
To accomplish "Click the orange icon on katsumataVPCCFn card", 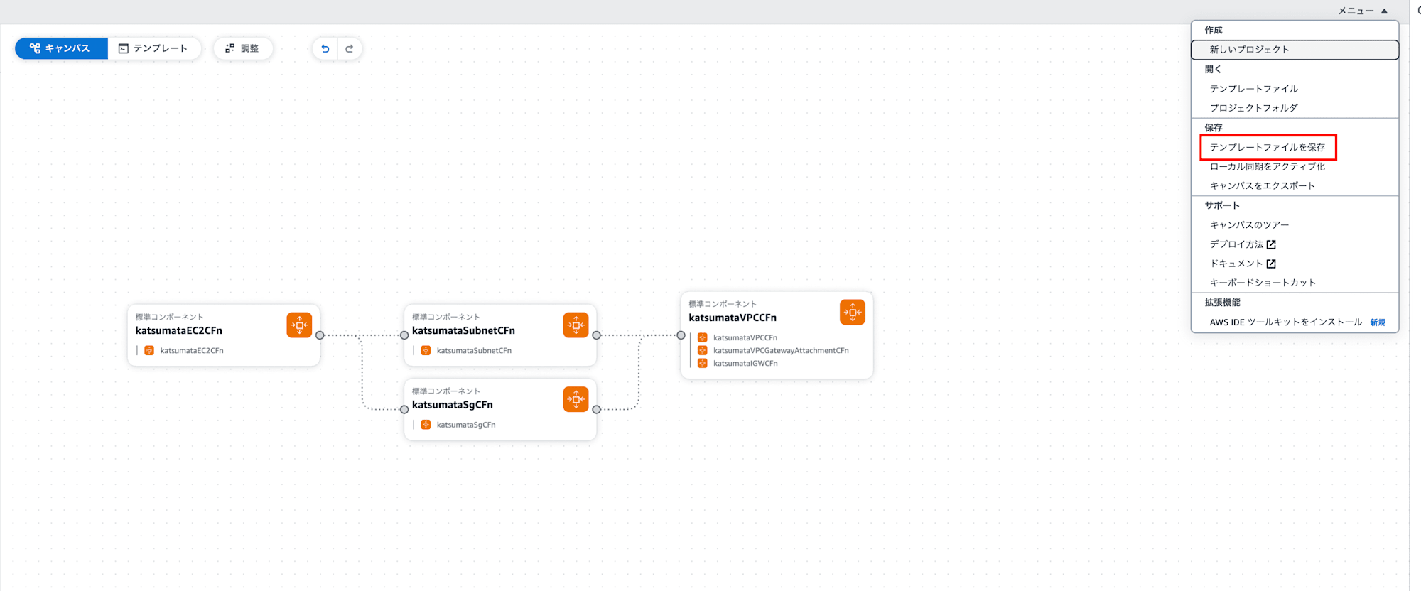I will pos(852,312).
